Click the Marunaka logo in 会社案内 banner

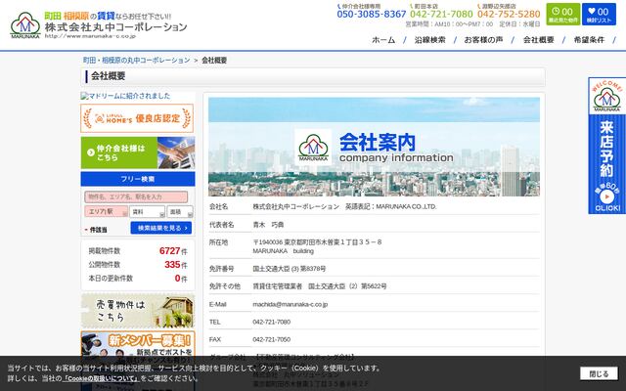pyautogui.click(x=313, y=147)
